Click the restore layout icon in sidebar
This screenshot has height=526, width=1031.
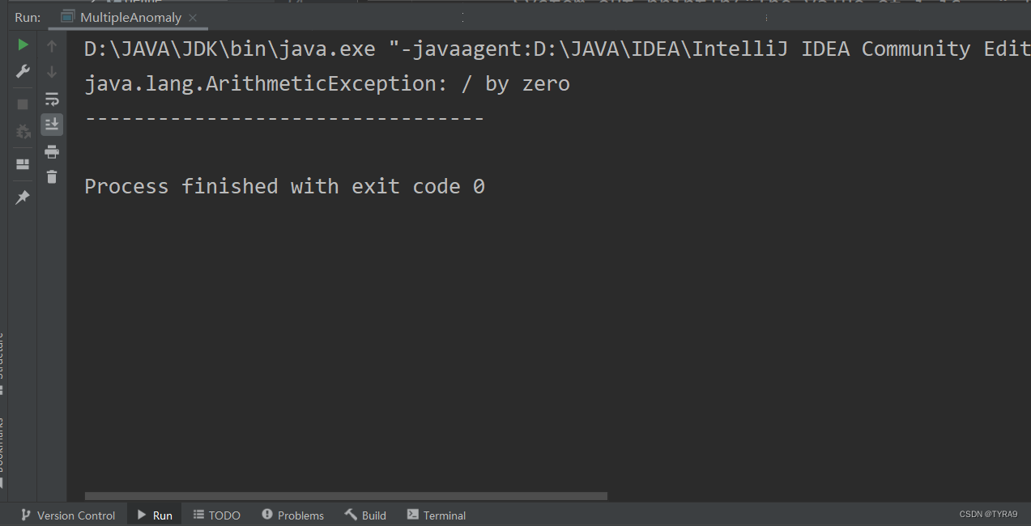click(x=22, y=165)
